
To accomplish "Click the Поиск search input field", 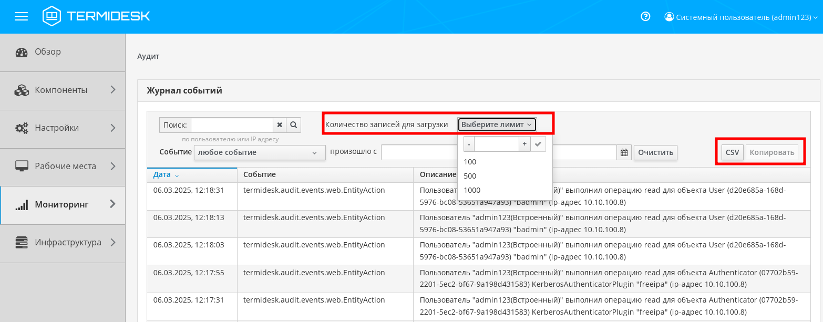I will point(232,125).
